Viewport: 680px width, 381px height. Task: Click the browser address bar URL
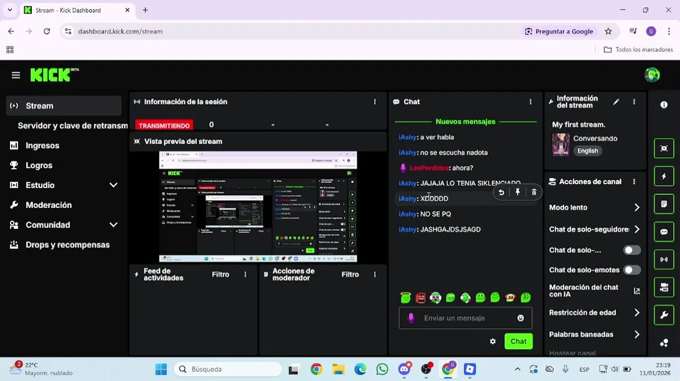coord(120,31)
